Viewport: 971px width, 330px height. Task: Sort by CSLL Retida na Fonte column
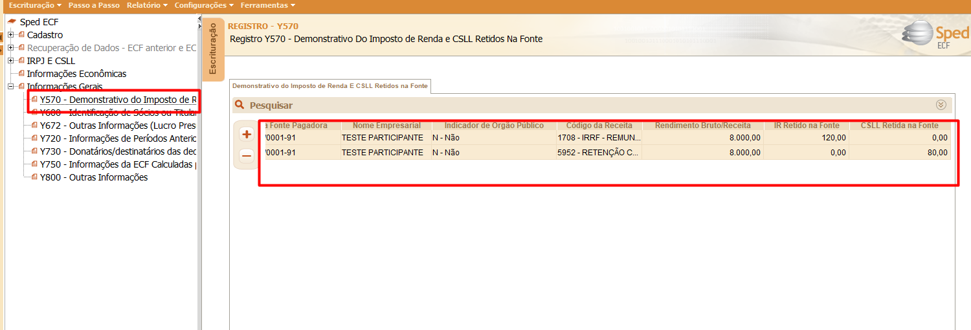click(900, 126)
